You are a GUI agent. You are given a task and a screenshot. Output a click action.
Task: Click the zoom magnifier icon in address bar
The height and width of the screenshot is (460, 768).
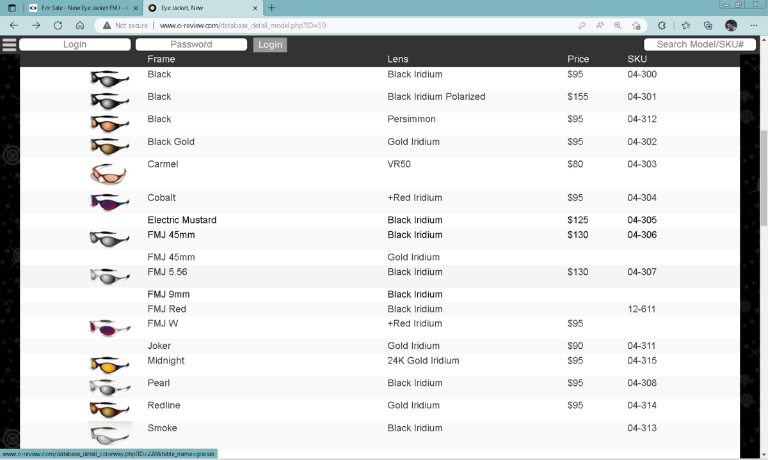click(x=618, y=26)
